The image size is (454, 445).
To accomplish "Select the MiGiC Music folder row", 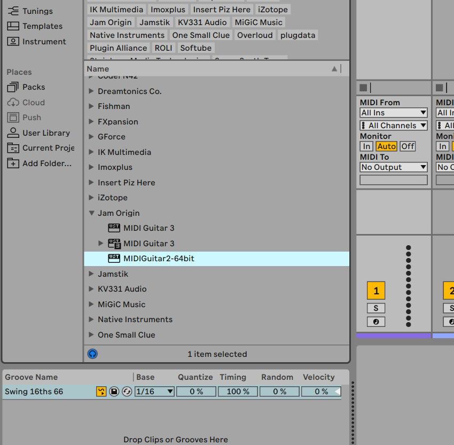I will pyautogui.click(x=216, y=305).
